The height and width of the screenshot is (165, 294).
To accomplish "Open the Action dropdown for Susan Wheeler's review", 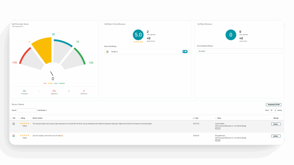I will (276, 124).
